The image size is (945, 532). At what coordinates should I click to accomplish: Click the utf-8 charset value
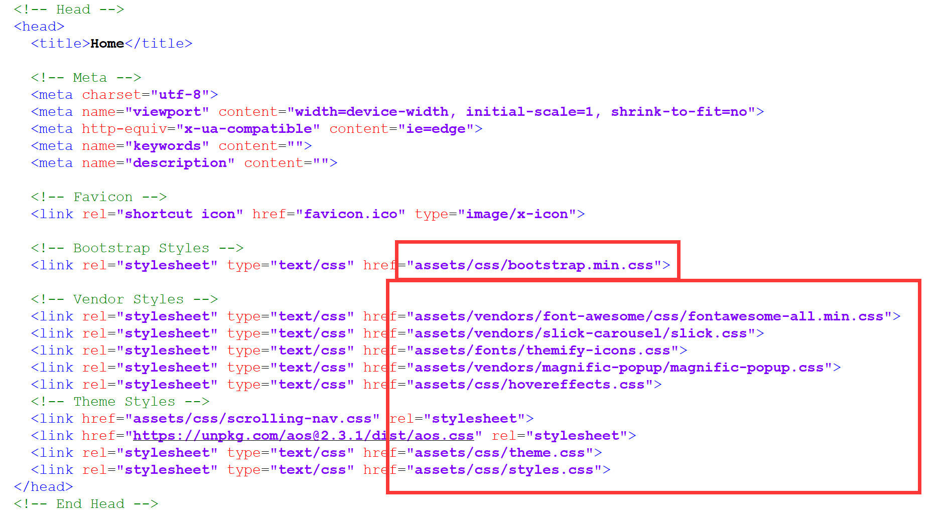click(x=180, y=95)
